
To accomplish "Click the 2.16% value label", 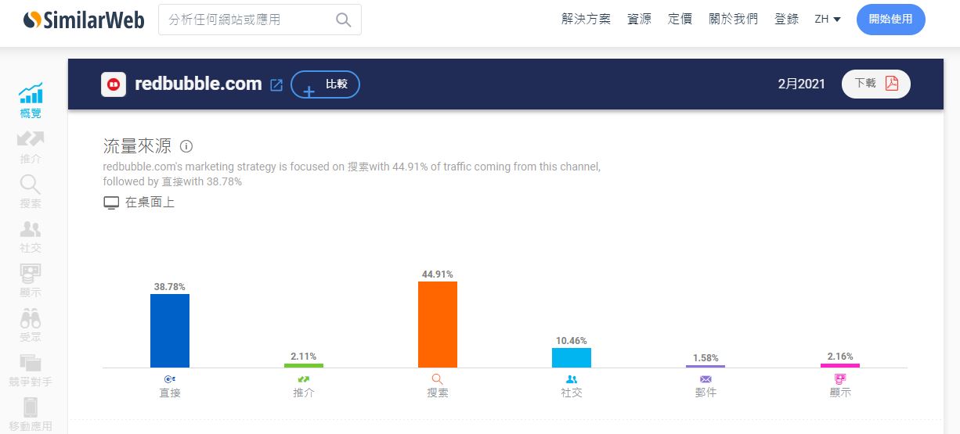I will tap(840, 357).
